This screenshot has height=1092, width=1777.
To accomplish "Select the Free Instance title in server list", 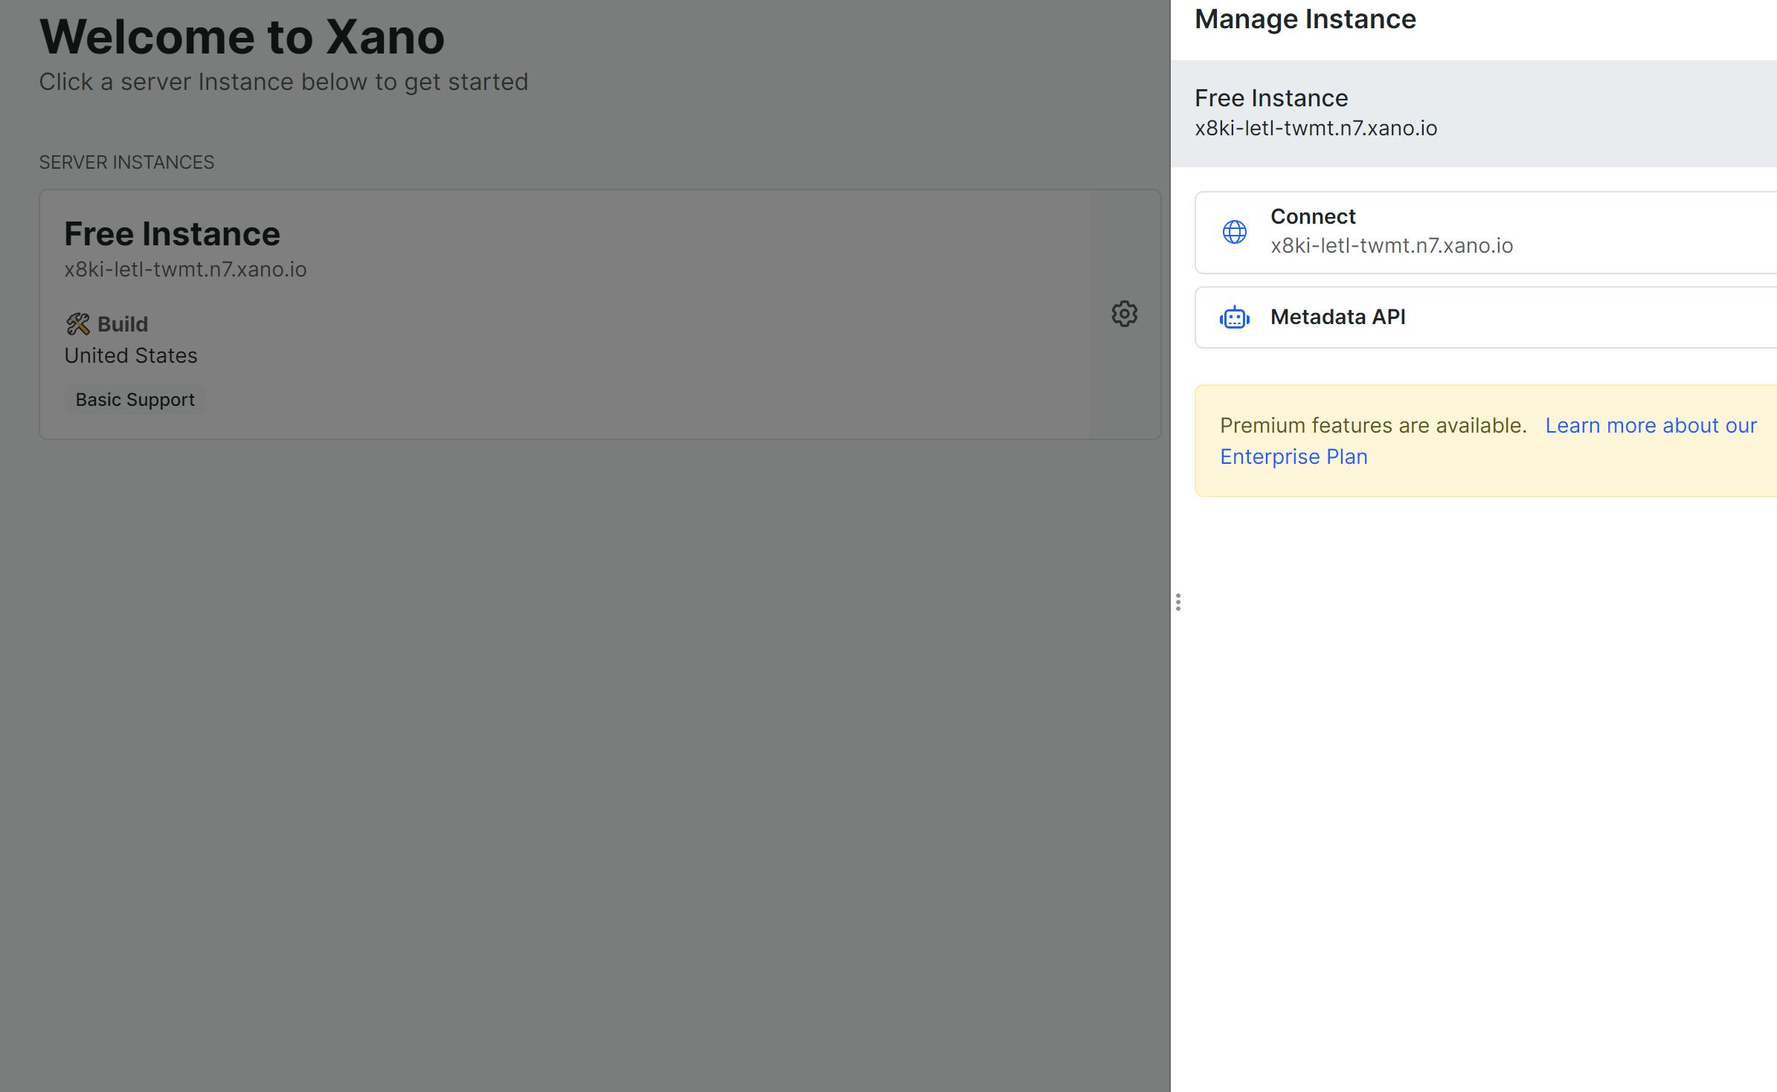I will coord(172,234).
